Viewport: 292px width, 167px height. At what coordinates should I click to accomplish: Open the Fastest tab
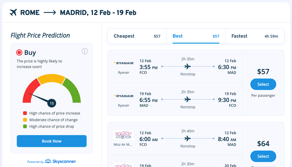click(255, 36)
